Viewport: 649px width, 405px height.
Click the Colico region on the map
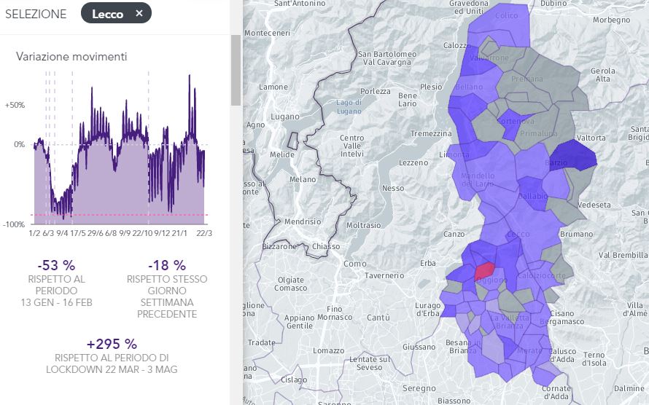pos(506,16)
